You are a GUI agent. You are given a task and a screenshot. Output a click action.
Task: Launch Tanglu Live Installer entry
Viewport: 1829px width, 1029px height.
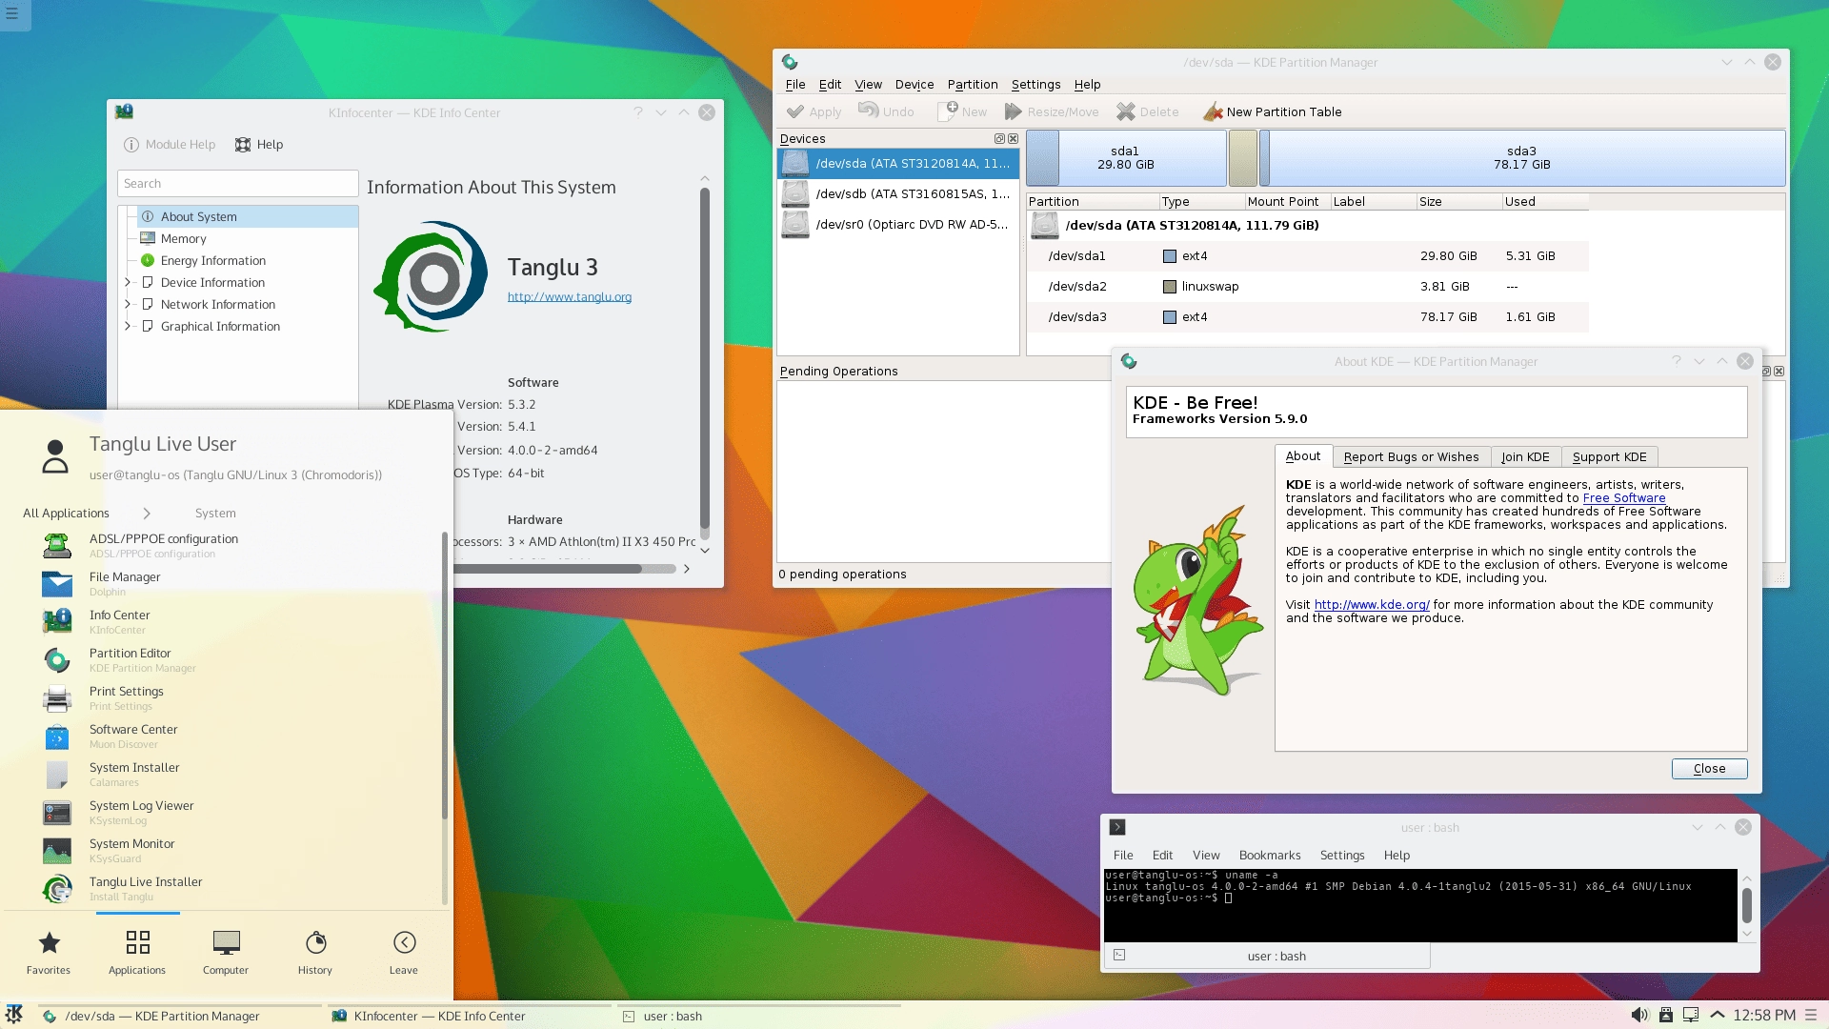click(x=224, y=888)
